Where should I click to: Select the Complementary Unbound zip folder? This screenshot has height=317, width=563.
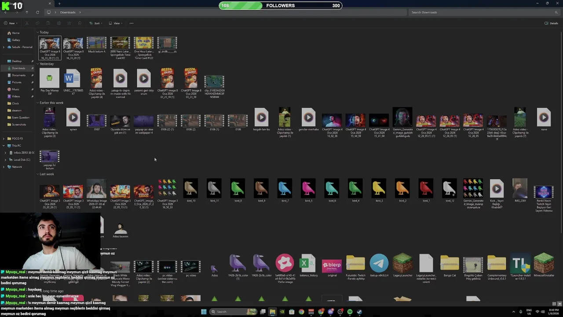point(497,267)
